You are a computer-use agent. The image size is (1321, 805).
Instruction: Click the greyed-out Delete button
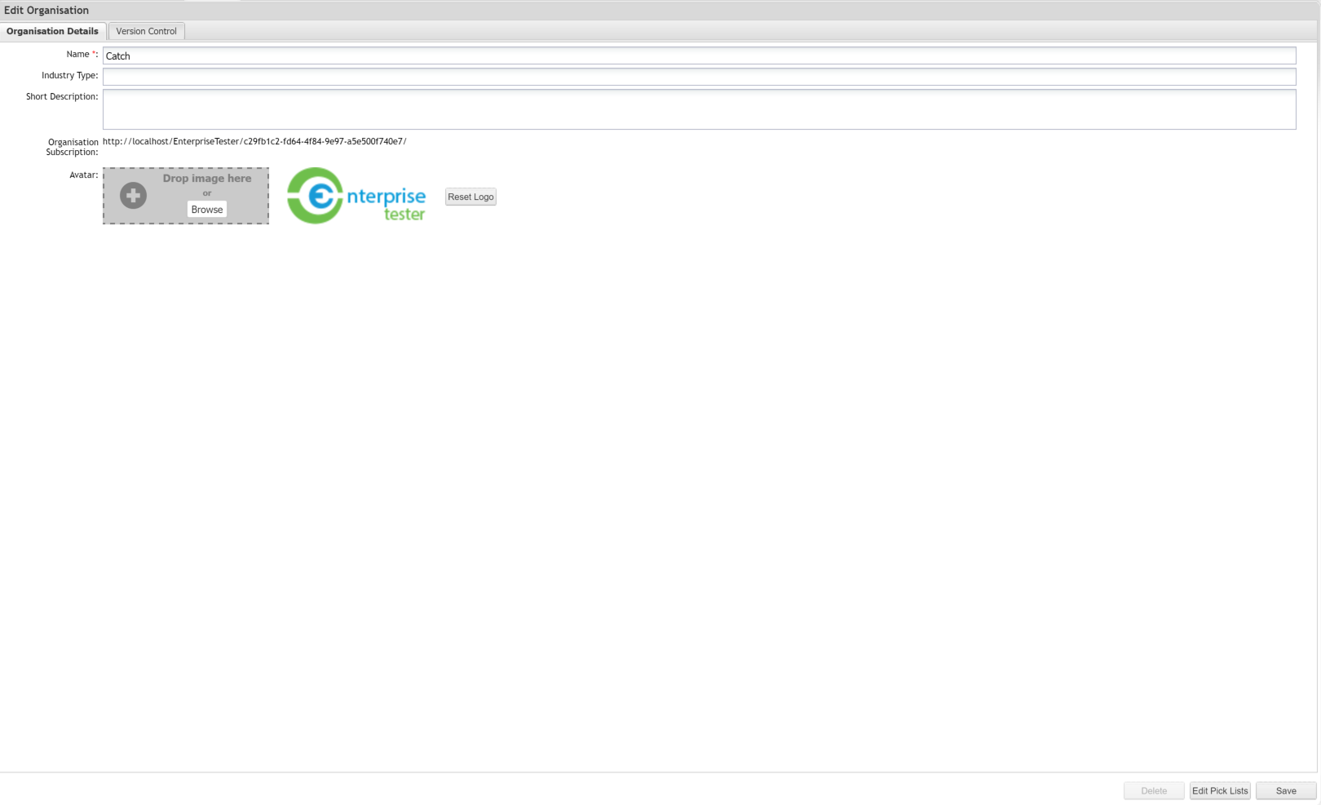[1153, 790]
